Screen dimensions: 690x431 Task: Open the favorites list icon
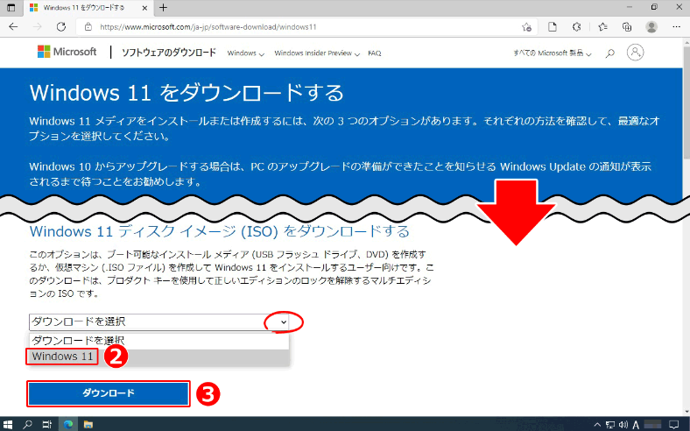tap(602, 27)
